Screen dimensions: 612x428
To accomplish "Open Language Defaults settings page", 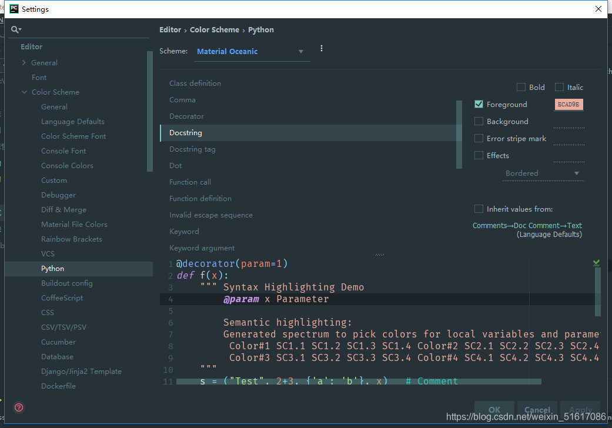I will pos(73,121).
